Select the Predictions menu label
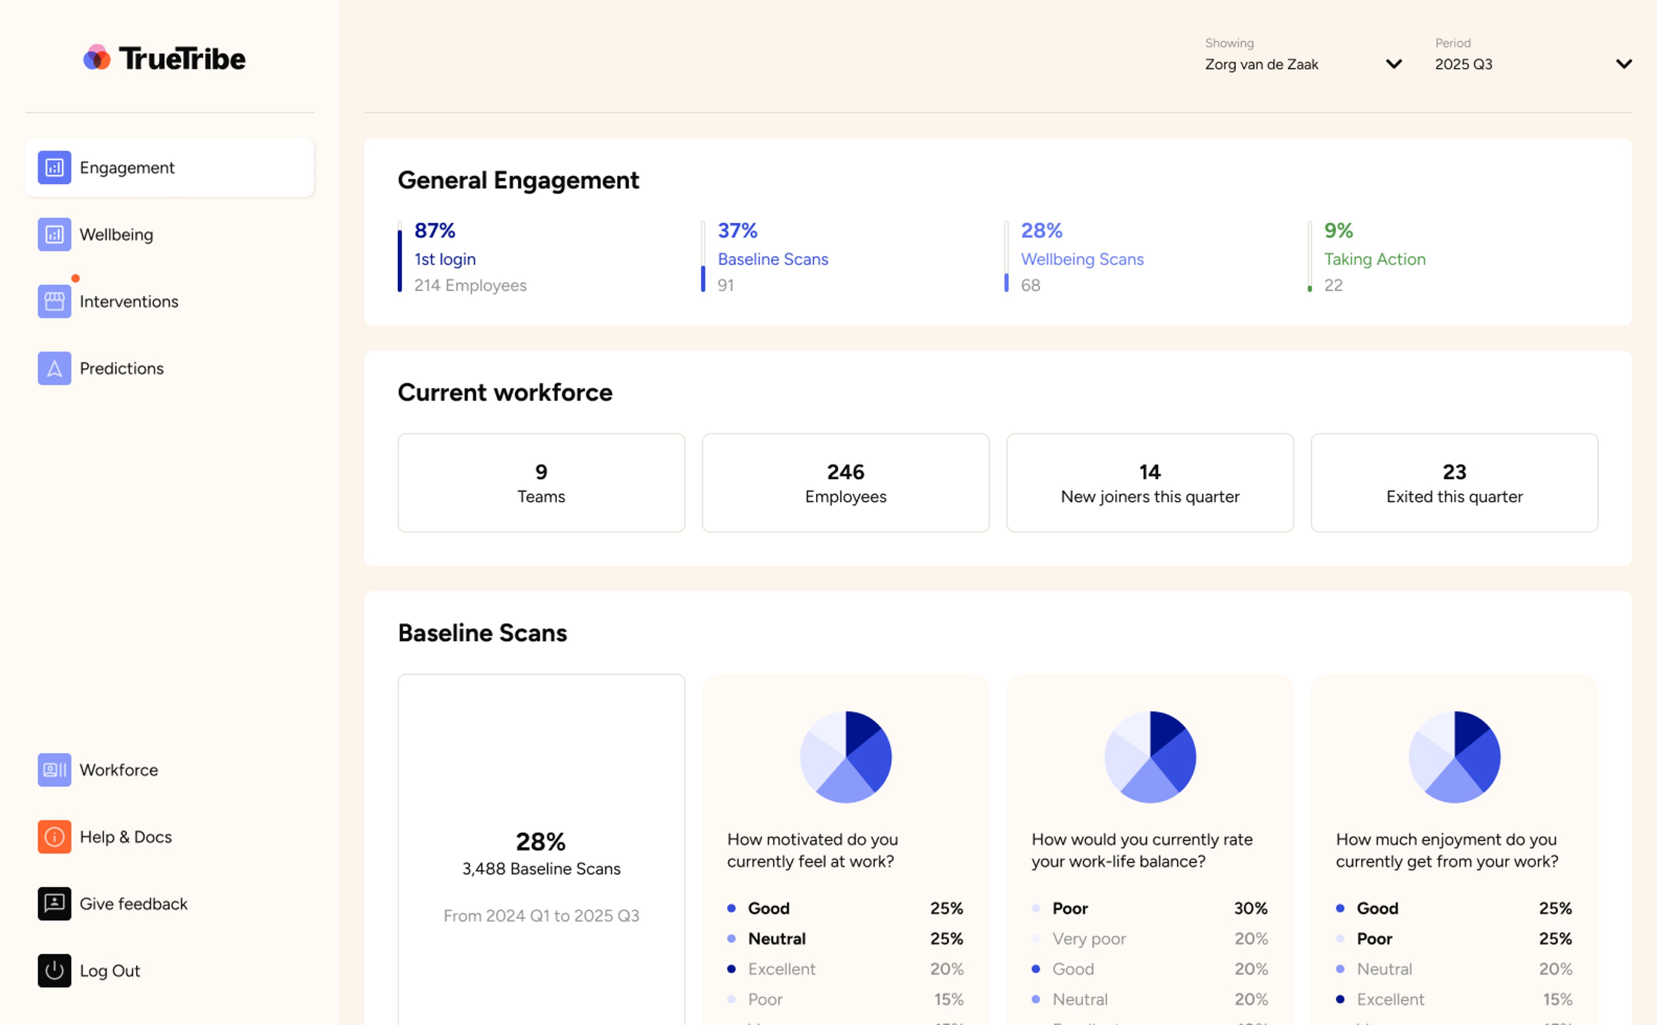Image resolution: width=1657 pixels, height=1025 pixels. pyautogui.click(x=121, y=368)
